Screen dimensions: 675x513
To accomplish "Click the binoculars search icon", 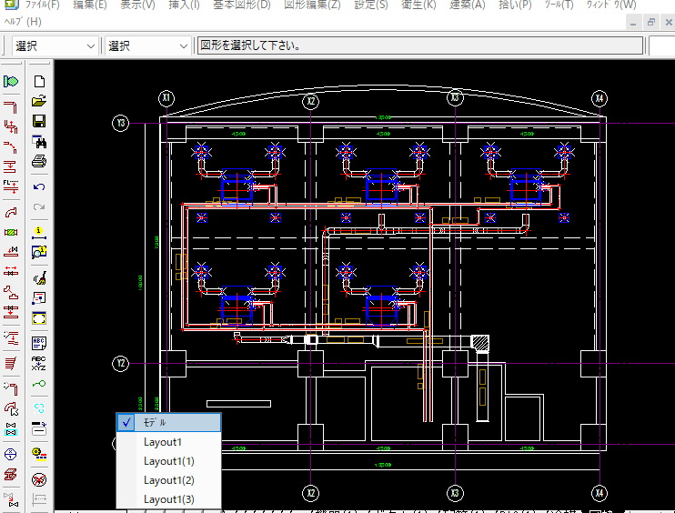I will [39, 142].
